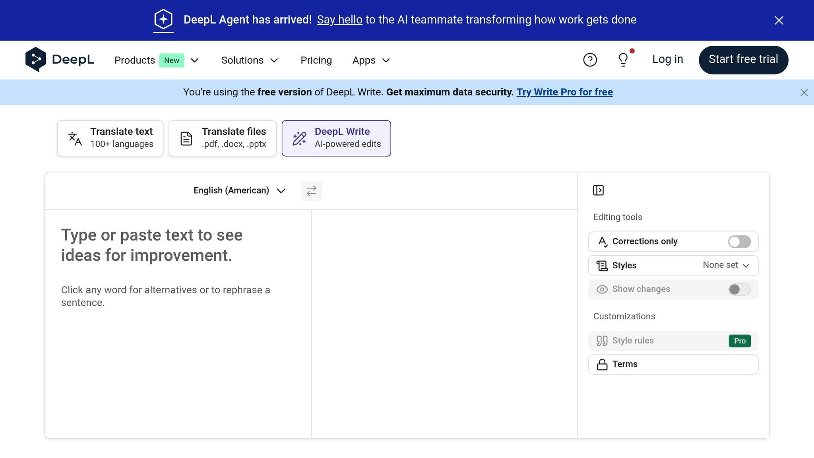
Task: Open the Solutions navigation menu
Action: pos(249,60)
